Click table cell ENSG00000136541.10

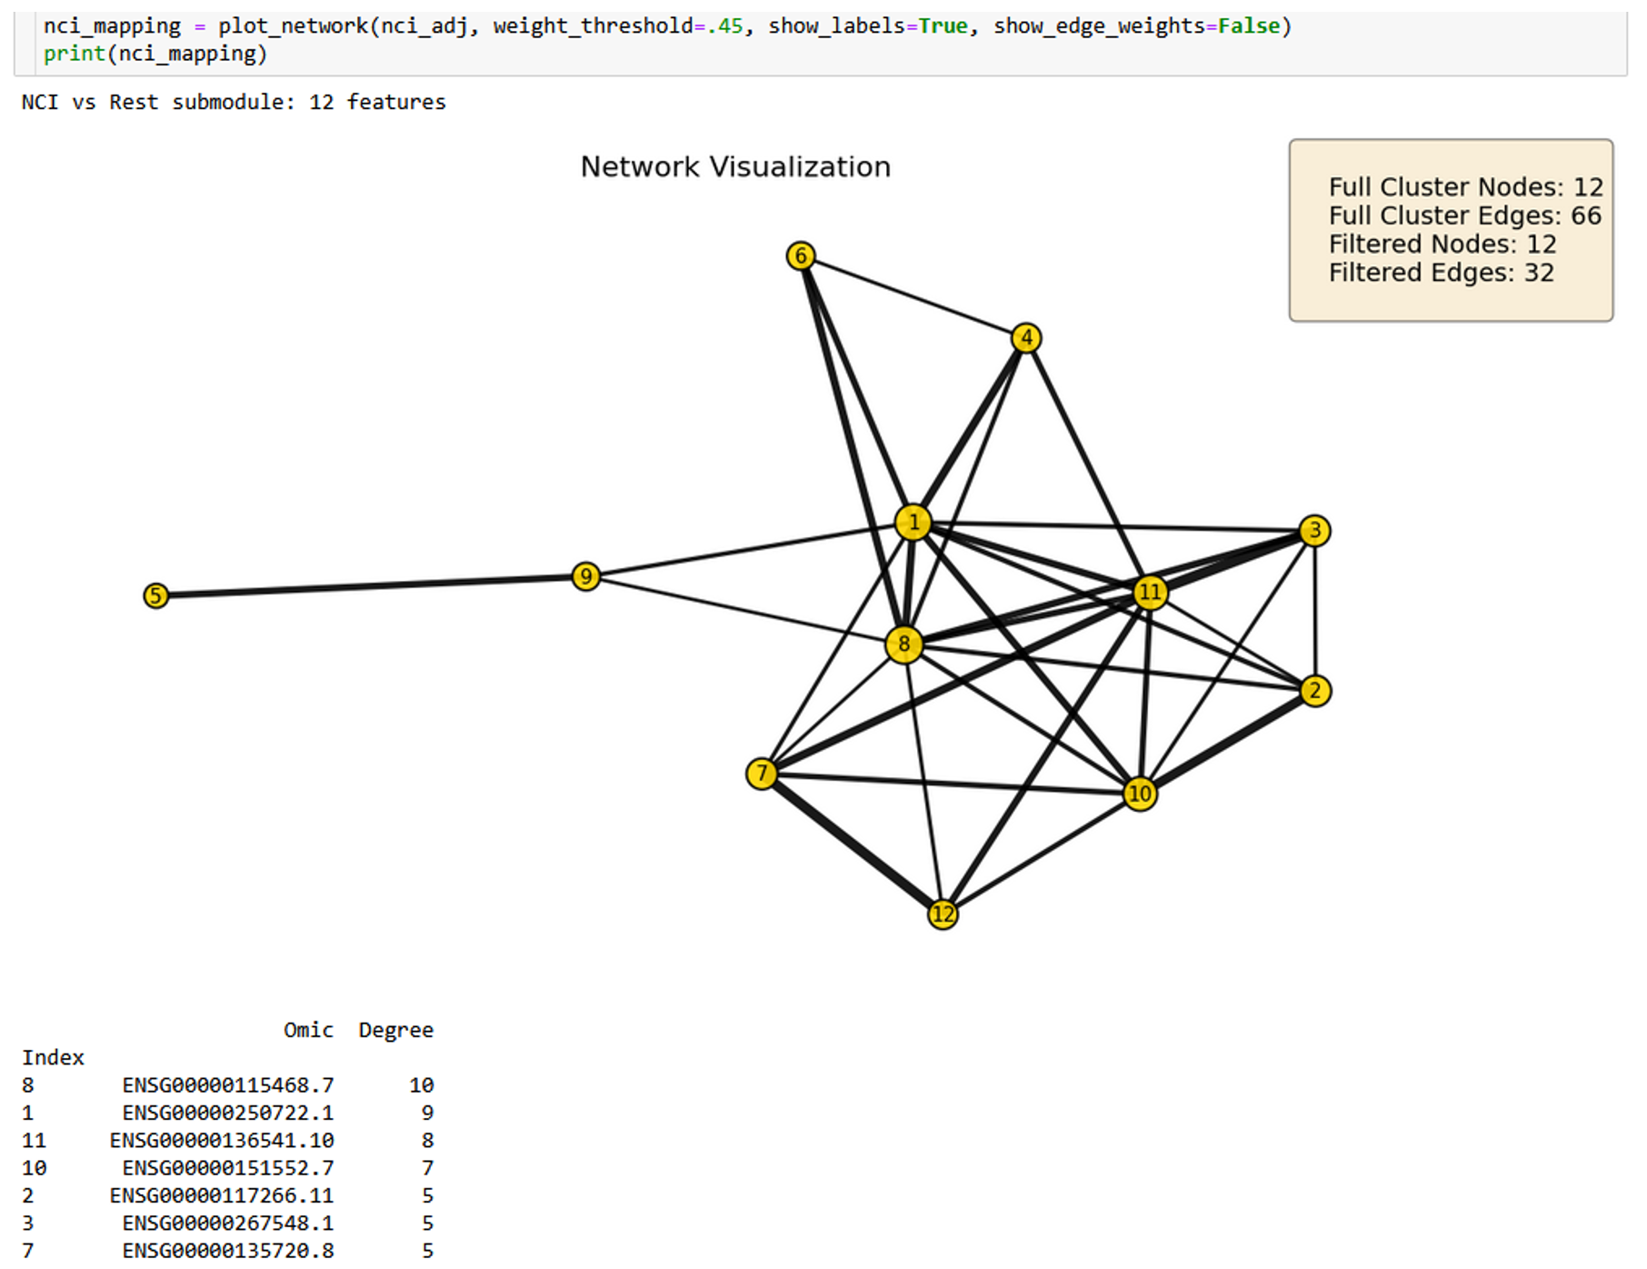pos(222,1140)
